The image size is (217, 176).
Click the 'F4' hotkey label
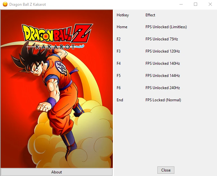pos(119,63)
